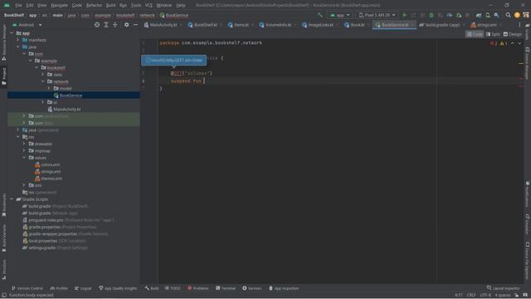This screenshot has height=299, width=531.
Task: Click the warning count indicator in editor
Action: coord(504,43)
